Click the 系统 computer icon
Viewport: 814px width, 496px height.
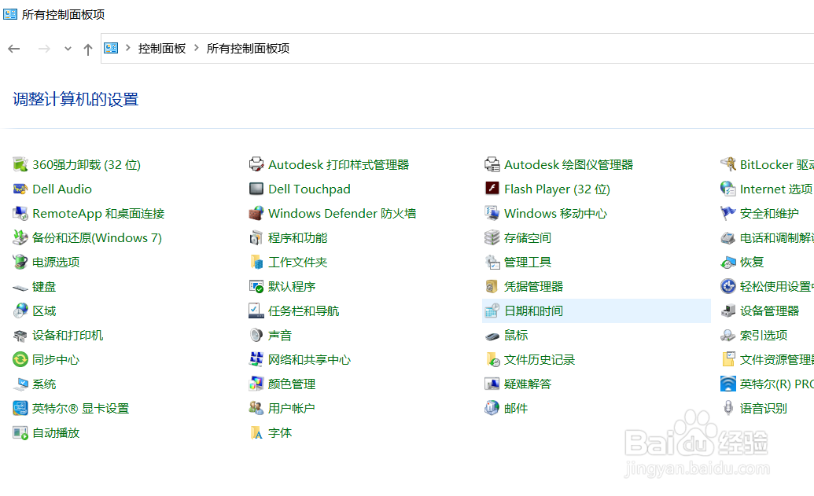(x=20, y=384)
